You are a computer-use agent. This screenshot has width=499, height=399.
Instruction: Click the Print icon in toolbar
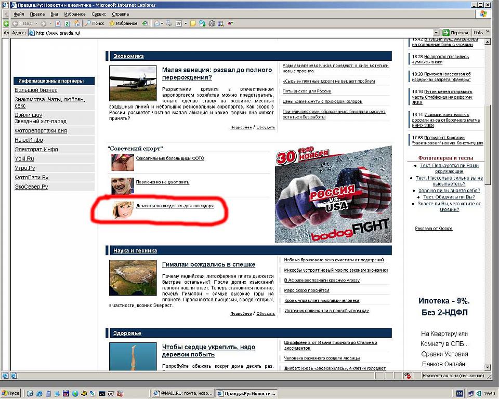click(x=168, y=23)
